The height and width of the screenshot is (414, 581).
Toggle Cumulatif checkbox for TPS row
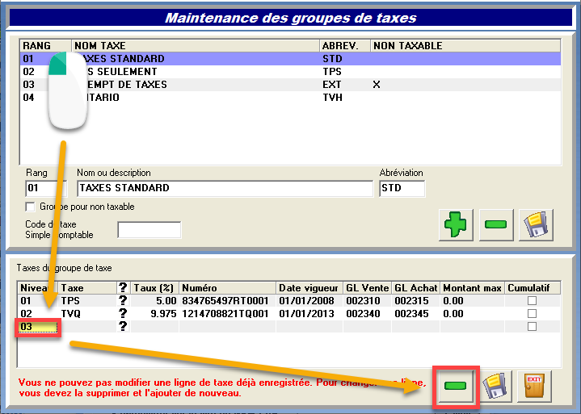(532, 300)
